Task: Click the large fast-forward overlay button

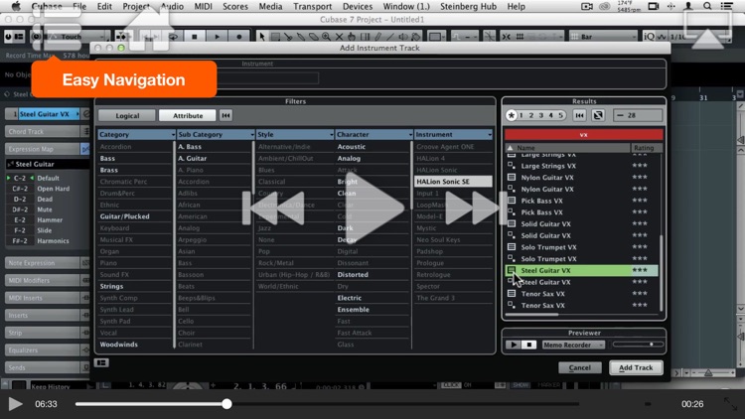Action: point(475,209)
